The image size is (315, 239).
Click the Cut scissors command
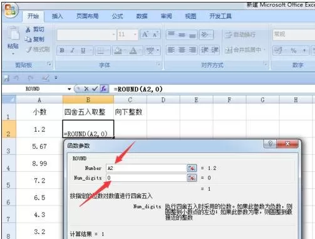35,29
